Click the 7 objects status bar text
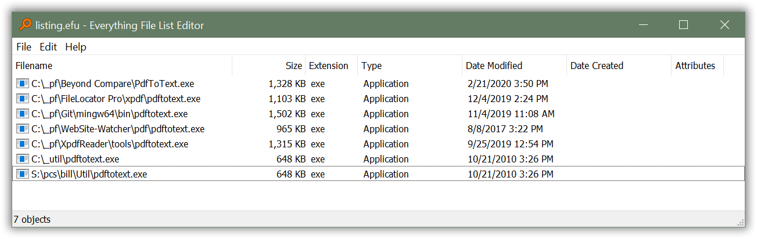Image resolution: width=757 pixels, height=239 pixels. (x=32, y=219)
